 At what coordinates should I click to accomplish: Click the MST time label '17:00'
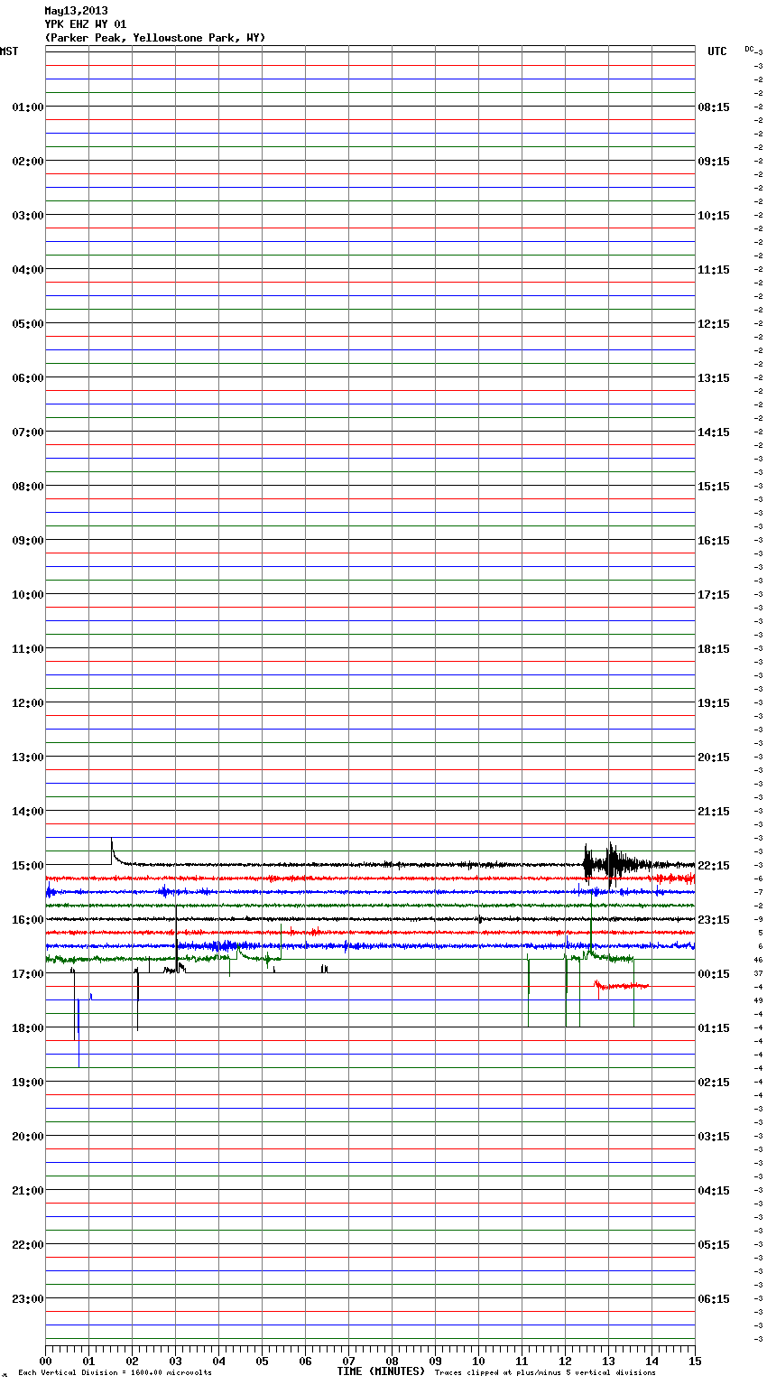point(27,974)
